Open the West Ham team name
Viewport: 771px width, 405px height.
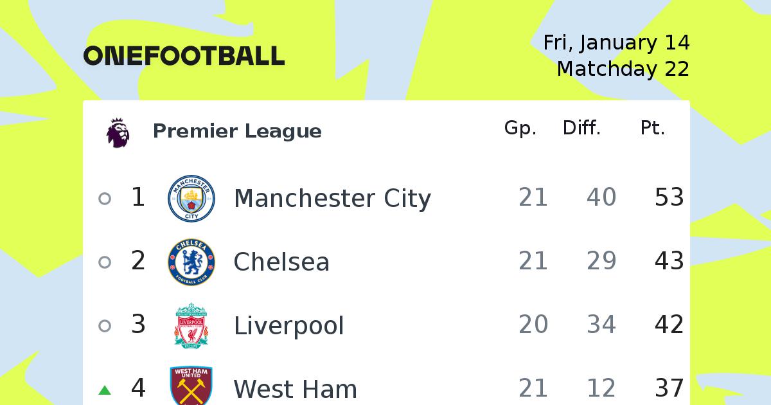point(296,390)
